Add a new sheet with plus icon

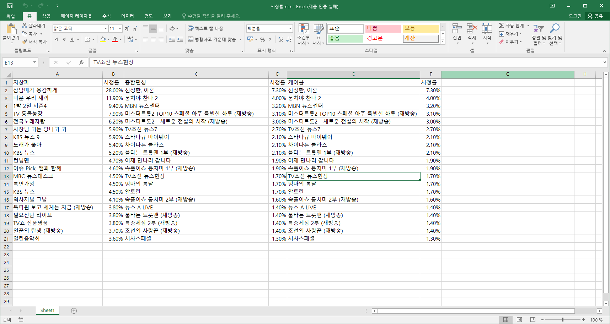(x=74, y=311)
